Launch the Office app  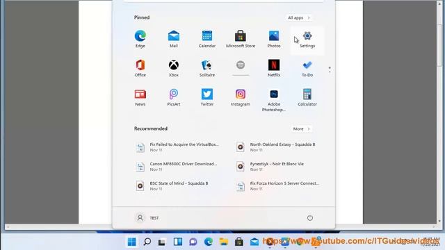pyautogui.click(x=140, y=68)
